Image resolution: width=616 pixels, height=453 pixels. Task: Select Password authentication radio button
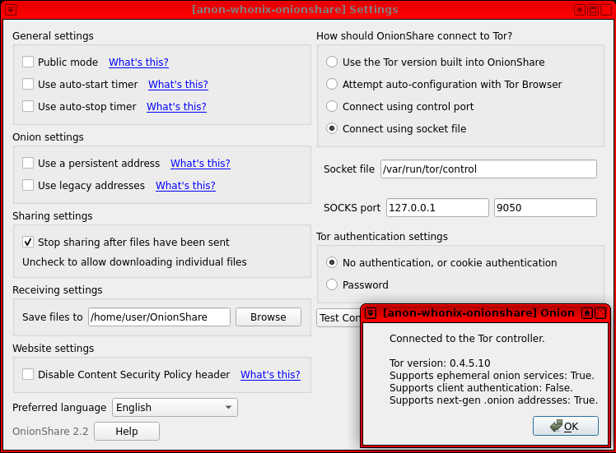click(332, 285)
